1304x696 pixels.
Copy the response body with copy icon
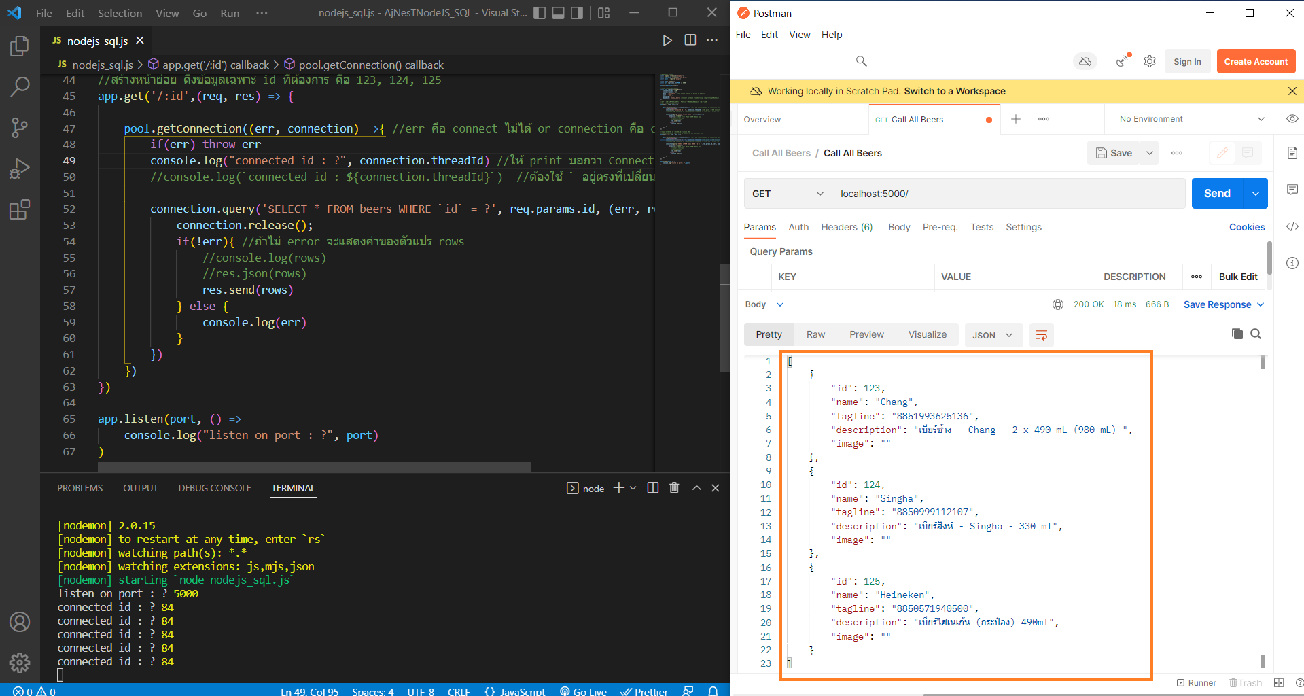pyautogui.click(x=1237, y=334)
